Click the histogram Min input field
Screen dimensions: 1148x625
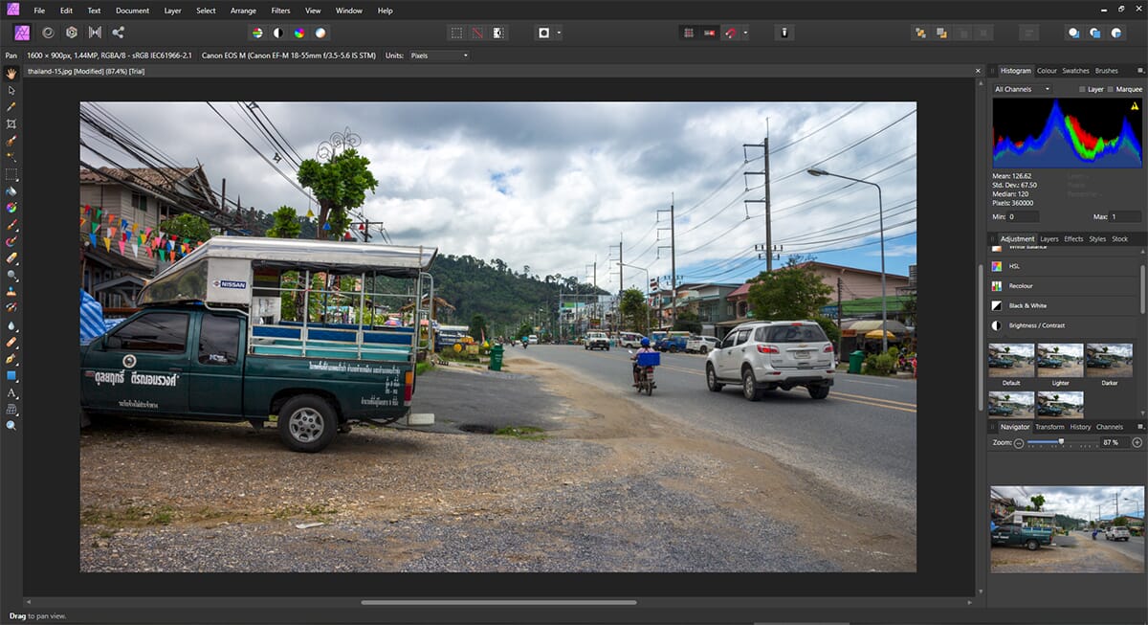coord(1024,217)
